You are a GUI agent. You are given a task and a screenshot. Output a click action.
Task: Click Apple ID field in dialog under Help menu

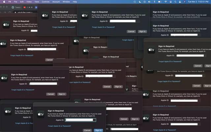[x=125, y=21]
